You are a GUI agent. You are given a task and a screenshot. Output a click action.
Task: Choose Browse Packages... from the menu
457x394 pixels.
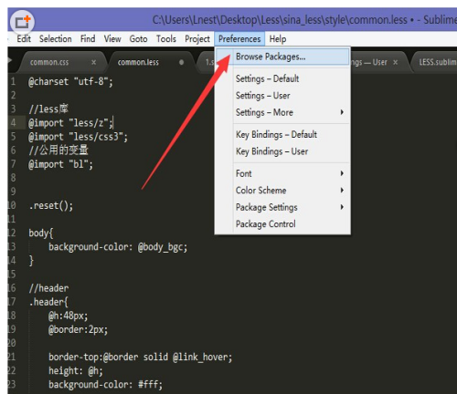[282, 57]
